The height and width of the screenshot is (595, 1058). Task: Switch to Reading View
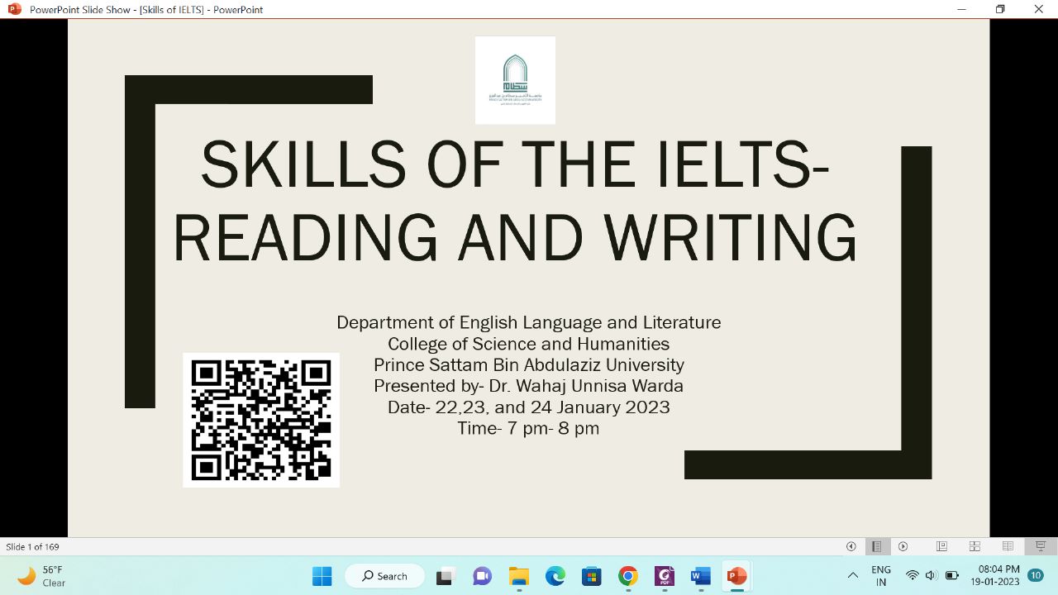point(1008,546)
